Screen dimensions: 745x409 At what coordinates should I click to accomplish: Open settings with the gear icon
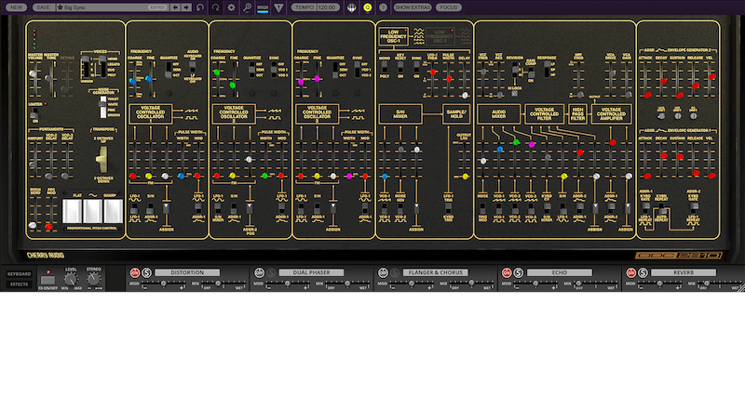pyautogui.click(x=231, y=7)
